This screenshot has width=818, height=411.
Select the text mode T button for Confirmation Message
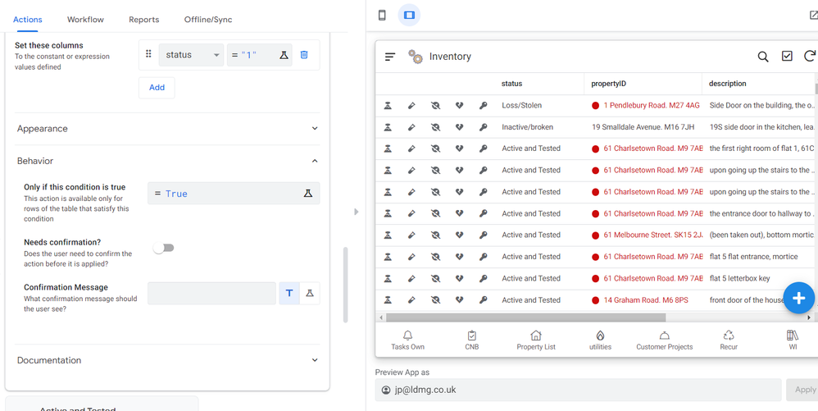(289, 294)
